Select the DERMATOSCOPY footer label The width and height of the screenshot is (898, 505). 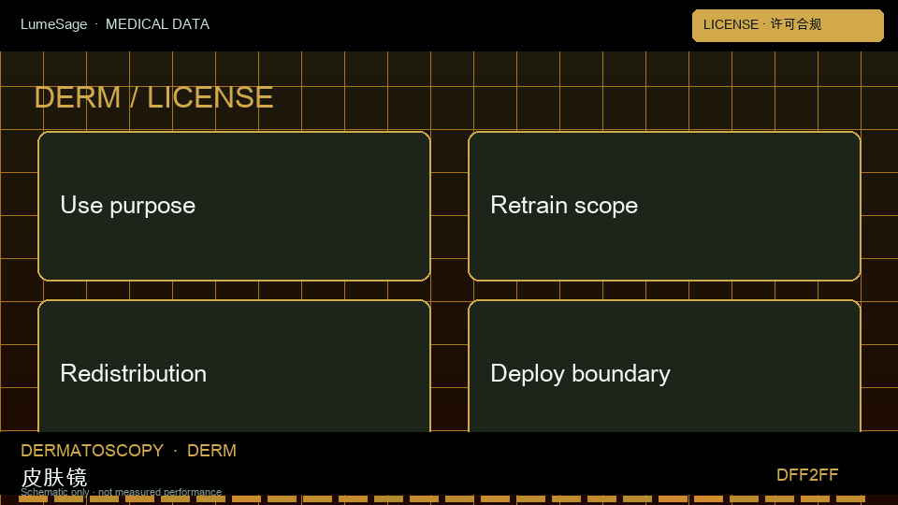coord(93,451)
